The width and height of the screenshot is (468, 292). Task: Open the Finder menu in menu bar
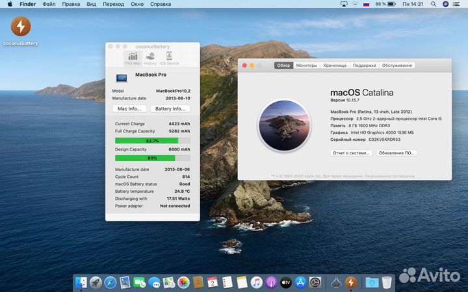[x=28, y=4]
